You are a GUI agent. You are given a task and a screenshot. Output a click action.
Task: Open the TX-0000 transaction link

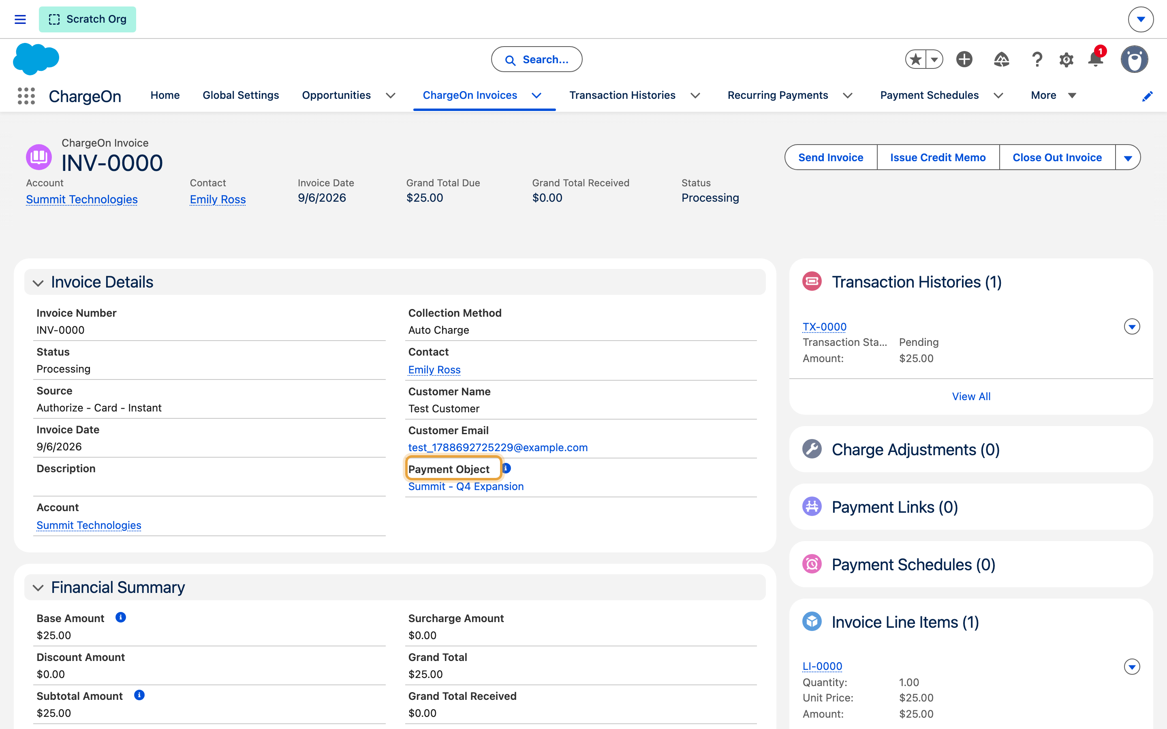(x=825, y=327)
